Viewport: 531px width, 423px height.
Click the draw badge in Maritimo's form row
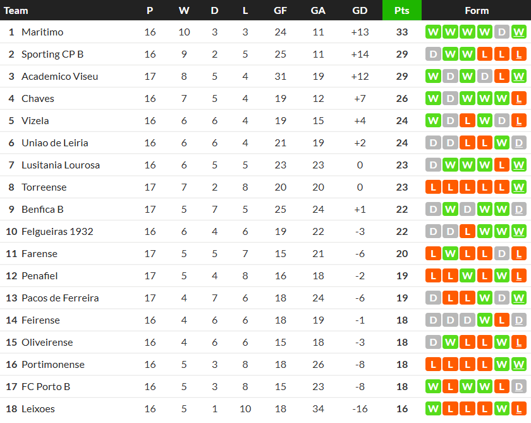(501, 32)
